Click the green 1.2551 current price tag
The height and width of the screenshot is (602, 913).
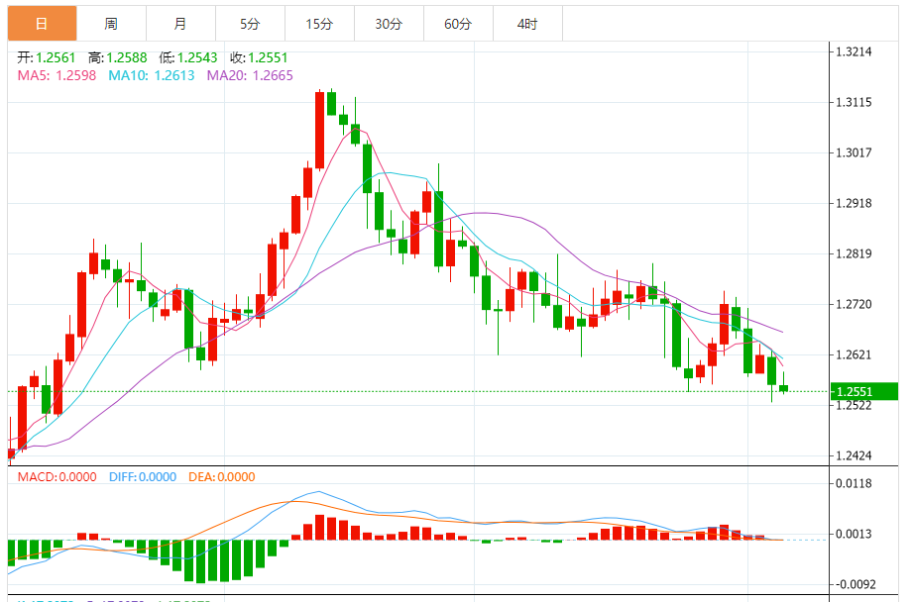coord(864,391)
